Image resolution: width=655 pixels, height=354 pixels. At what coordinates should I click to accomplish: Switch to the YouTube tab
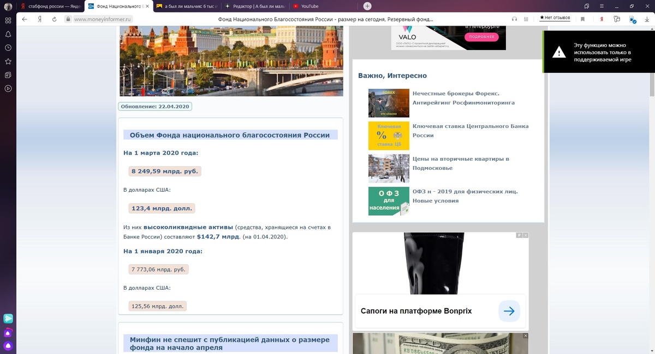(323, 6)
